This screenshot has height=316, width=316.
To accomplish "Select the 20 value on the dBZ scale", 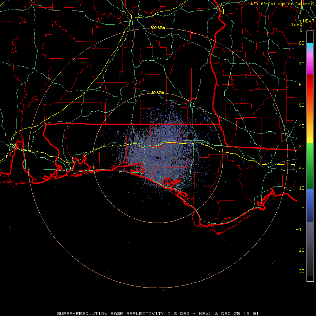I will click(x=302, y=167).
